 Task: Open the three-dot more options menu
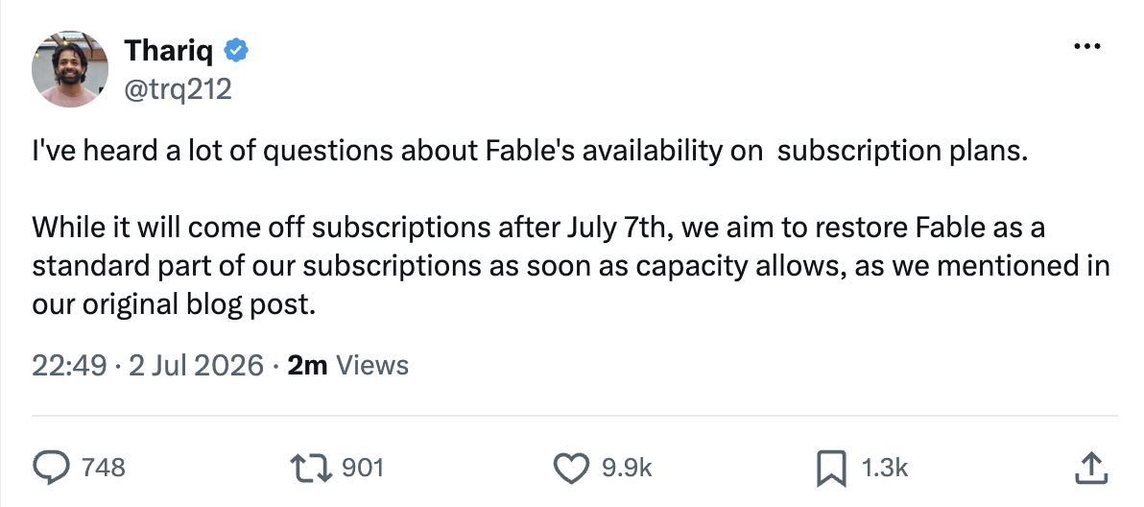(x=1087, y=47)
